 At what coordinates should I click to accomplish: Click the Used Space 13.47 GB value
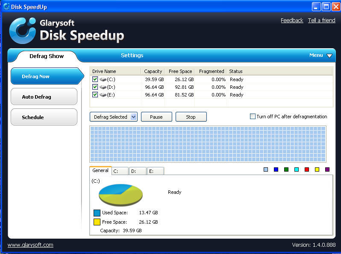click(149, 213)
